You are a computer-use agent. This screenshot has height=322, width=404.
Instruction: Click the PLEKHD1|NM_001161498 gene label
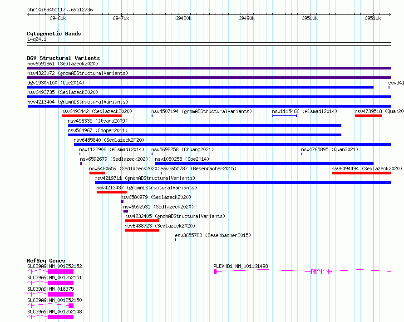point(241,266)
